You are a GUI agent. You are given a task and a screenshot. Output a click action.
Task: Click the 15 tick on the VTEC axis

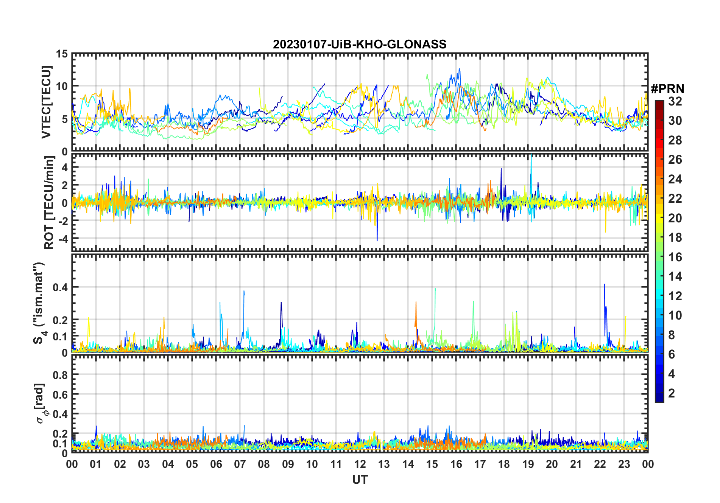(x=62, y=54)
